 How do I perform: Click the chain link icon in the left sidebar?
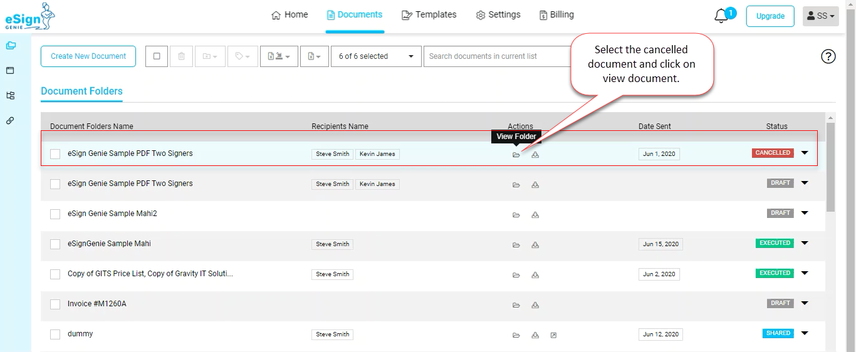(x=10, y=120)
